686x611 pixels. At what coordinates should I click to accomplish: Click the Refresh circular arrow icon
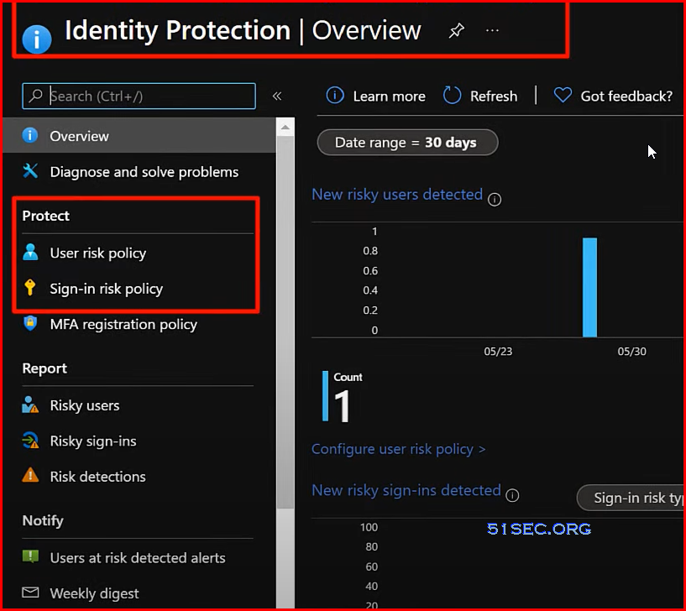click(x=452, y=95)
